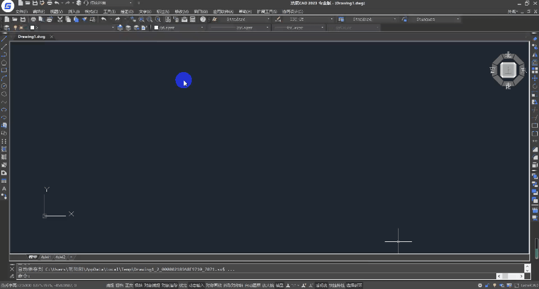This screenshot has width=539, height=289.
Task: Click the Paste icon in standard toolbar
Action: [76, 20]
